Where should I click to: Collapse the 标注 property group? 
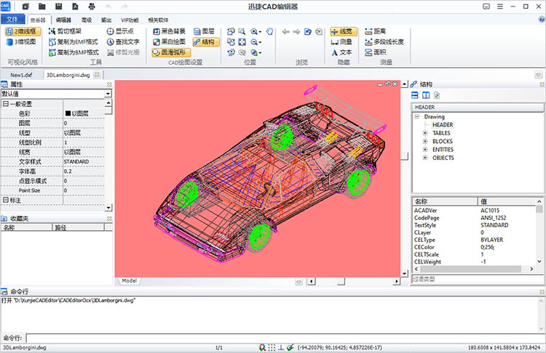[6, 200]
